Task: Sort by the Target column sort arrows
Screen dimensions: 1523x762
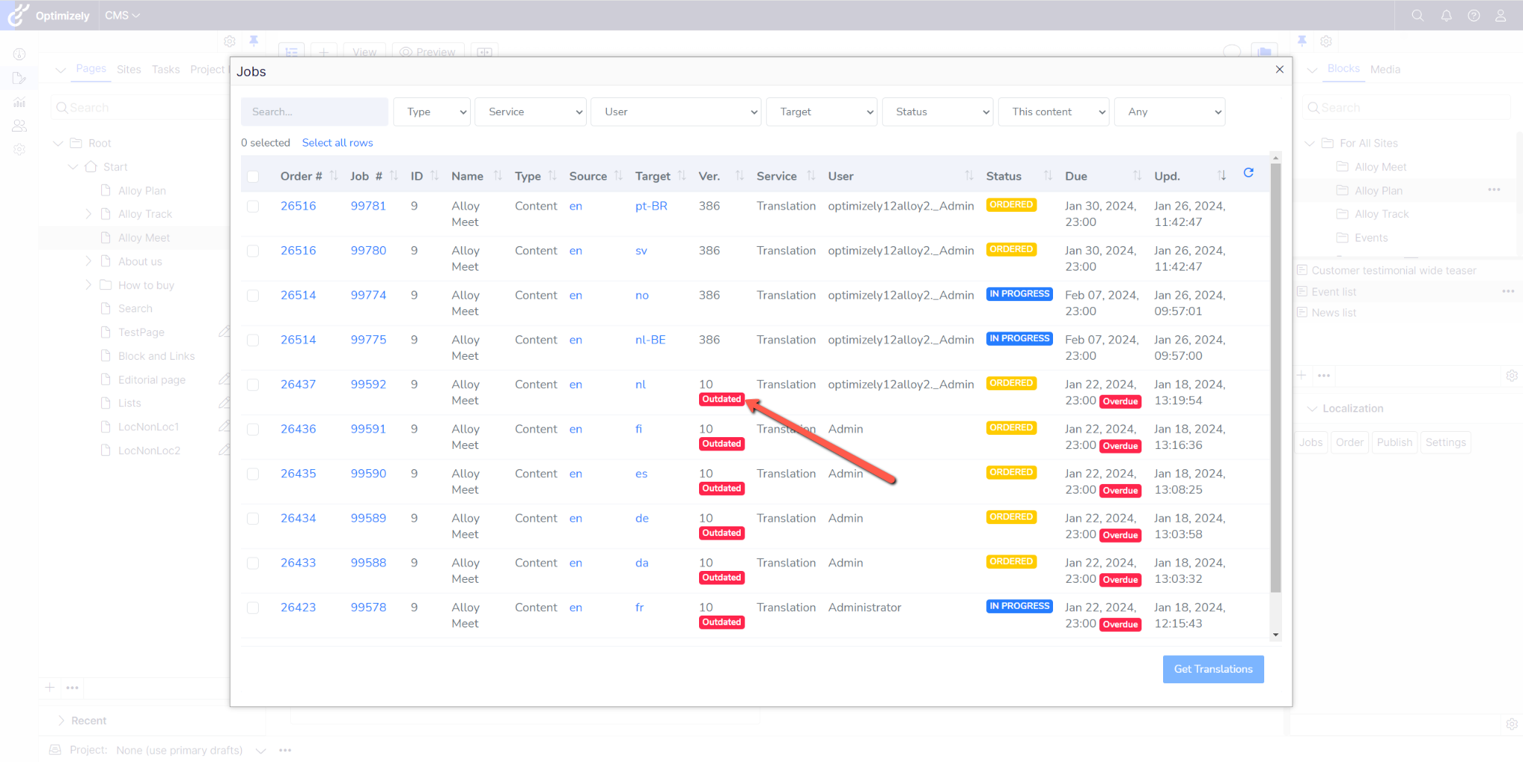Action: pos(682,175)
